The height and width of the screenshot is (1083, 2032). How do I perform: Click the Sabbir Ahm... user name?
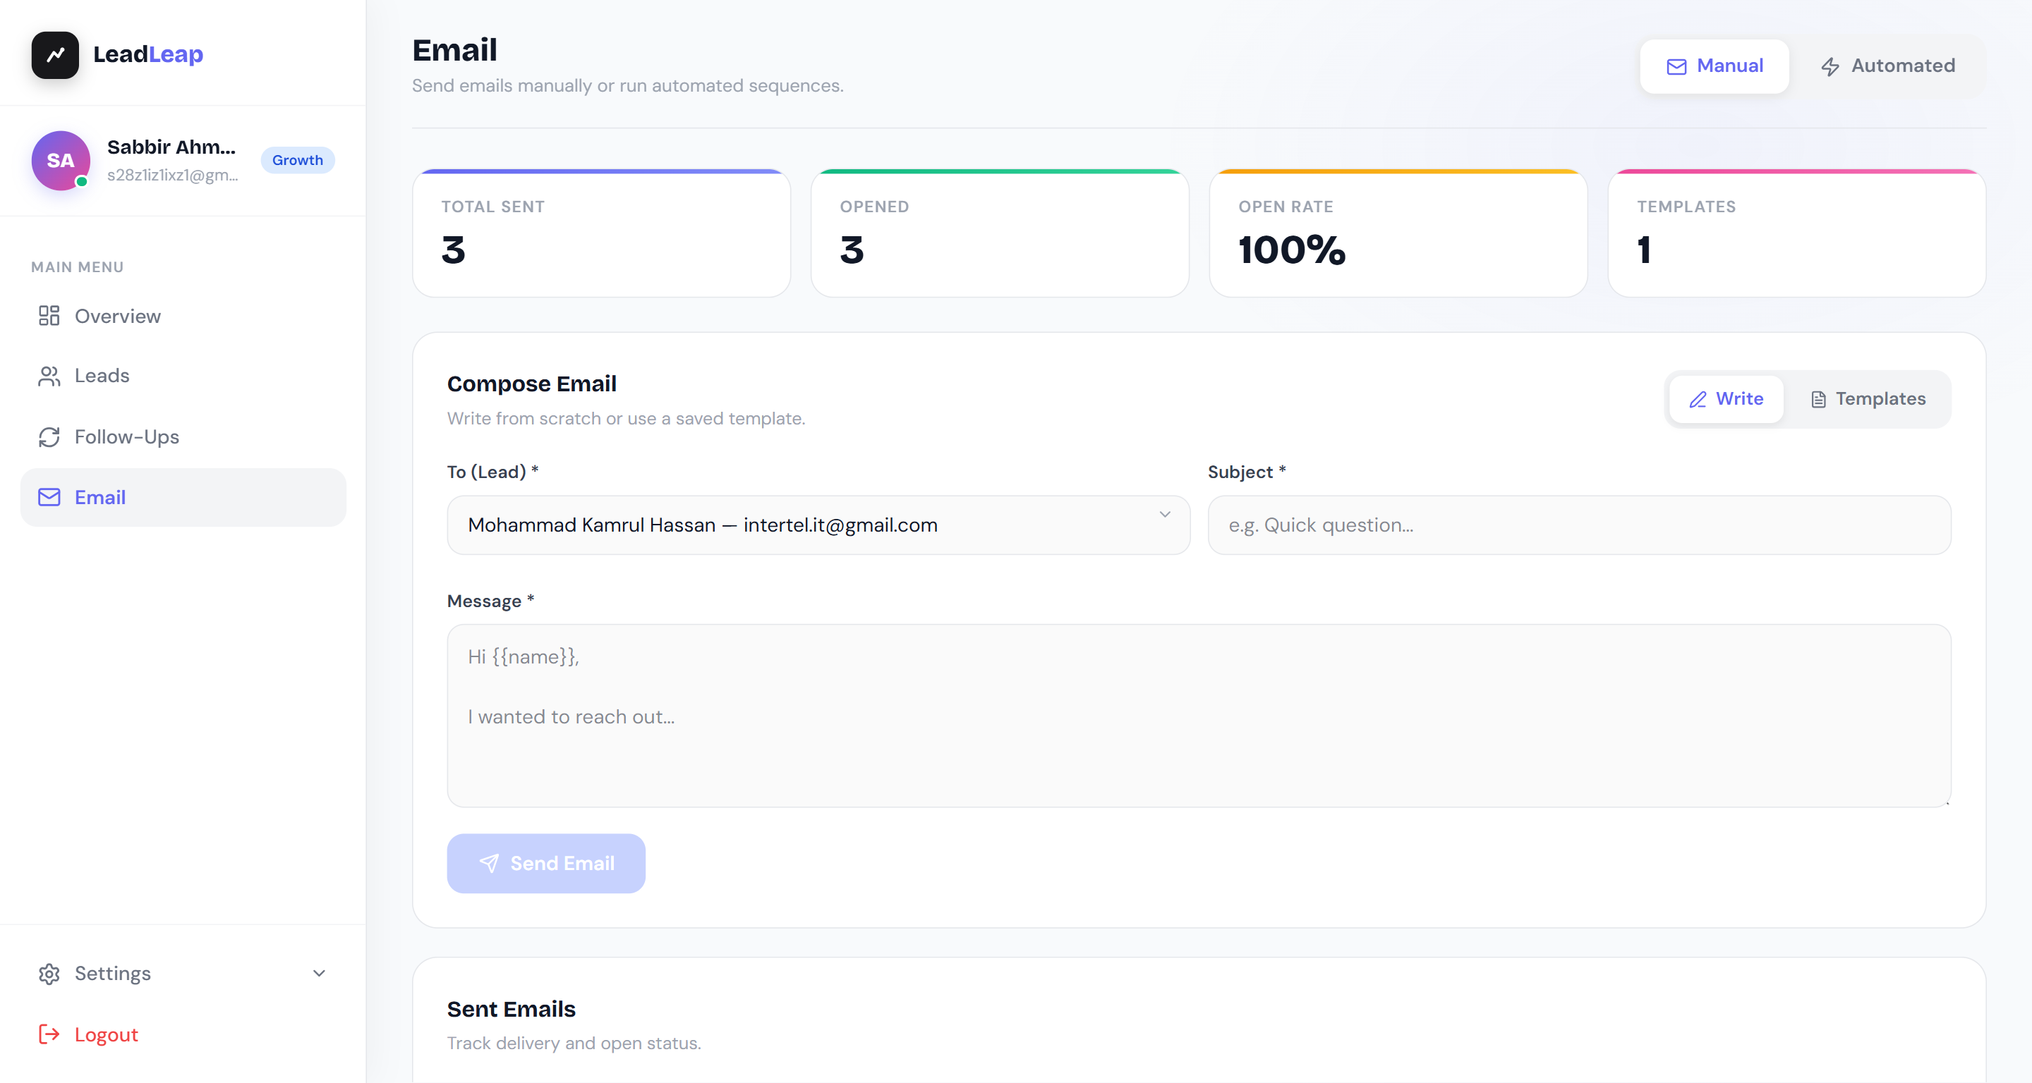(171, 147)
